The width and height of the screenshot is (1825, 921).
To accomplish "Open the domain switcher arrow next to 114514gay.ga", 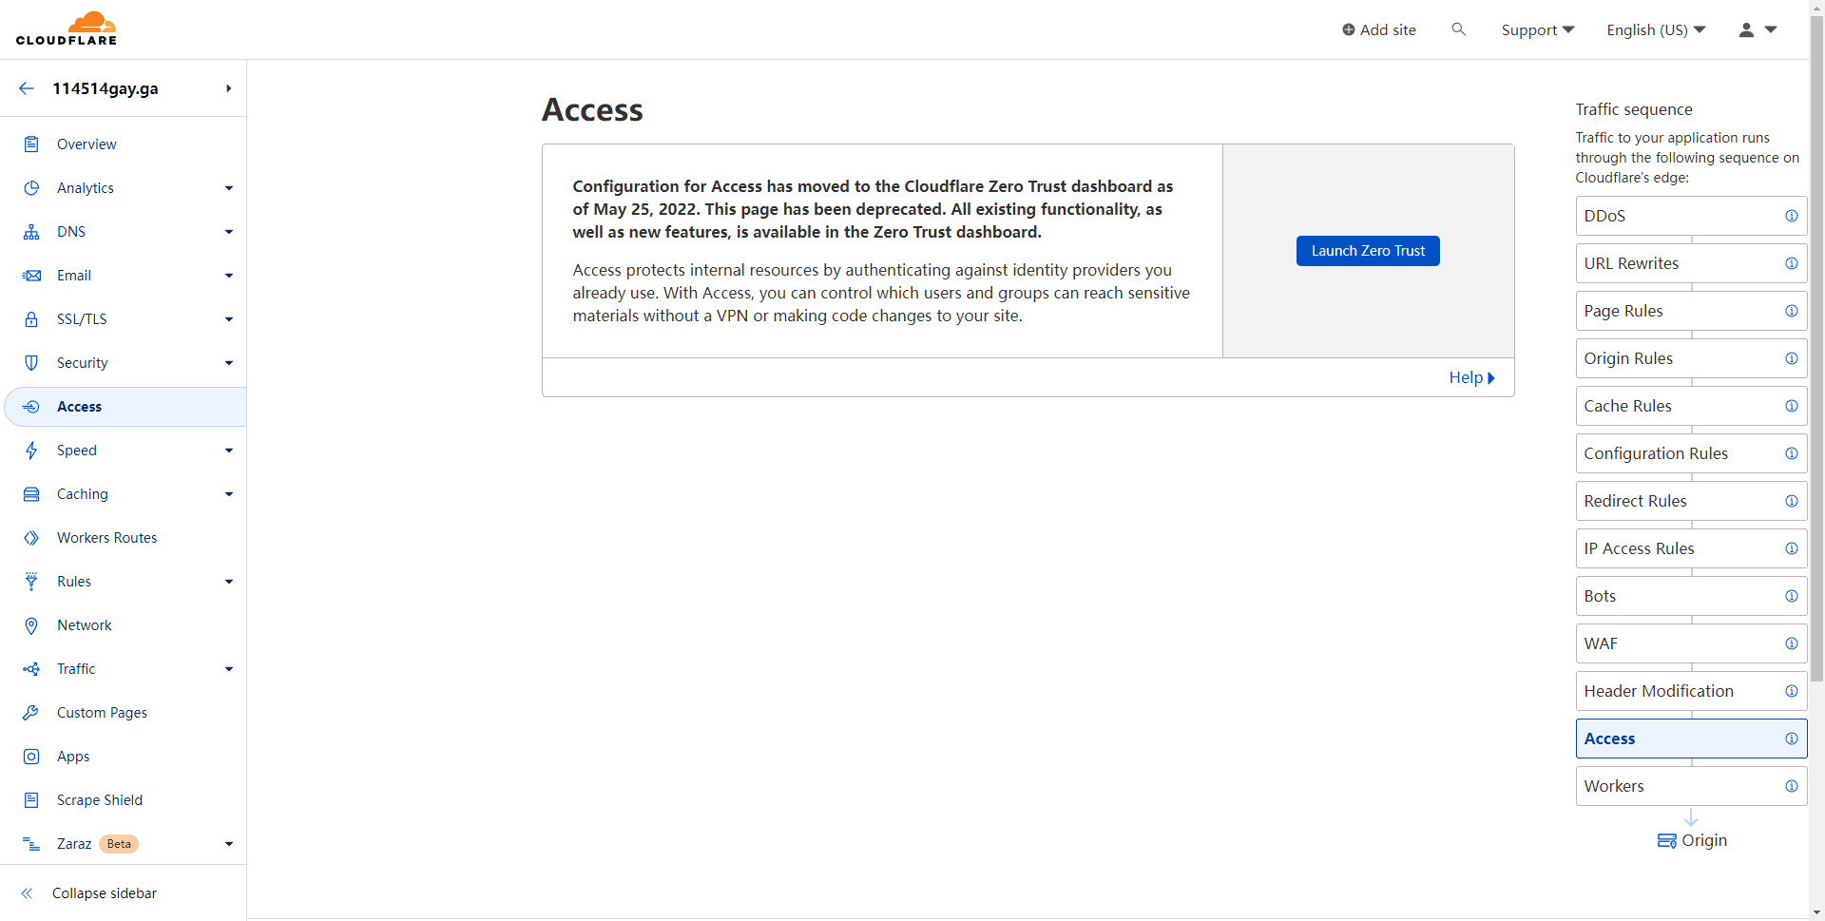I will (228, 88).
